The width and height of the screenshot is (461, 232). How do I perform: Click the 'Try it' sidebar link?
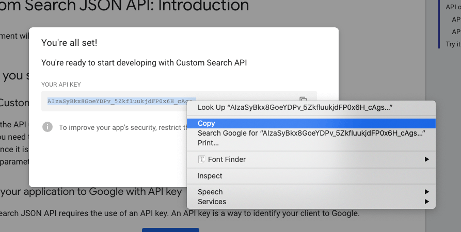[453, 44]
